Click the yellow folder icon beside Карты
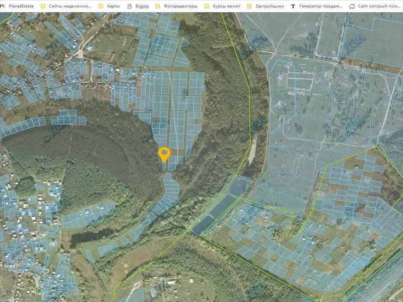Viewport: 403px width, 302px height. click(x=101, y=6)
